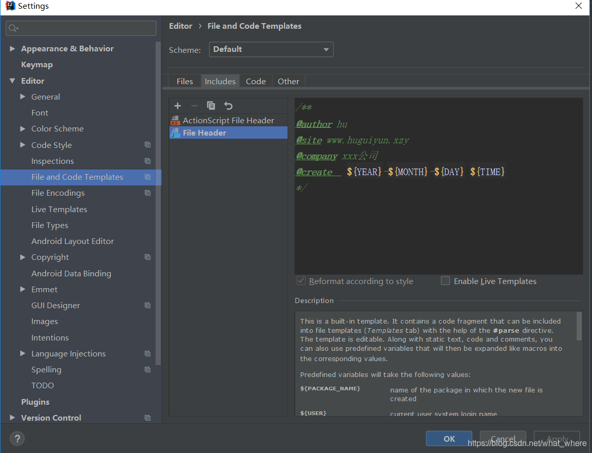Screen dimensions: 592x453
Task: Click the search magnifier icon
Action: (13, 28)
